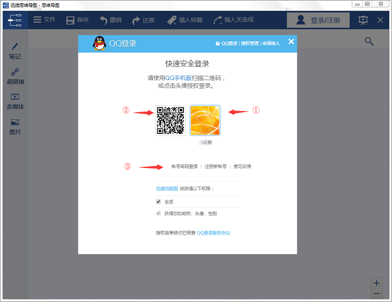Click the QQ手机版 link
The width and height of the screenshot is (392, 302).
(x=179, y=78)
